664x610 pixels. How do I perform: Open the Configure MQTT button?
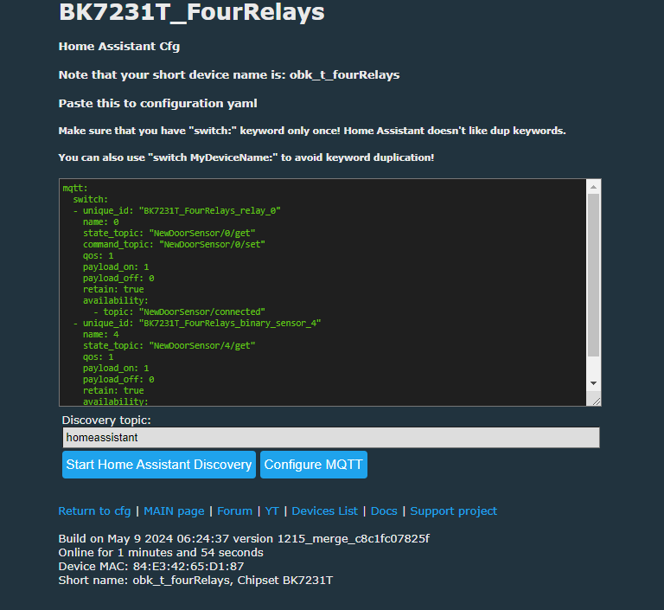click(313, 465)
